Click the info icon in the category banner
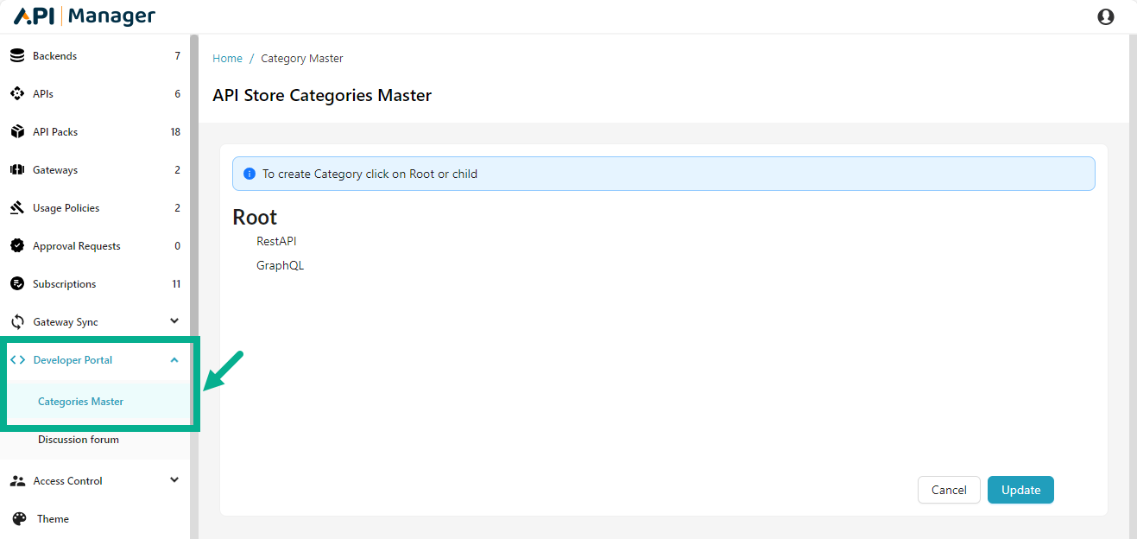Image resolution: width=1137 pixels, height=539 pixels. point(249,173)
